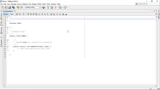Uncomment the line using Uncomment icon
The height and width of the screenshot is (90, 160).
[x=66, y=14]
